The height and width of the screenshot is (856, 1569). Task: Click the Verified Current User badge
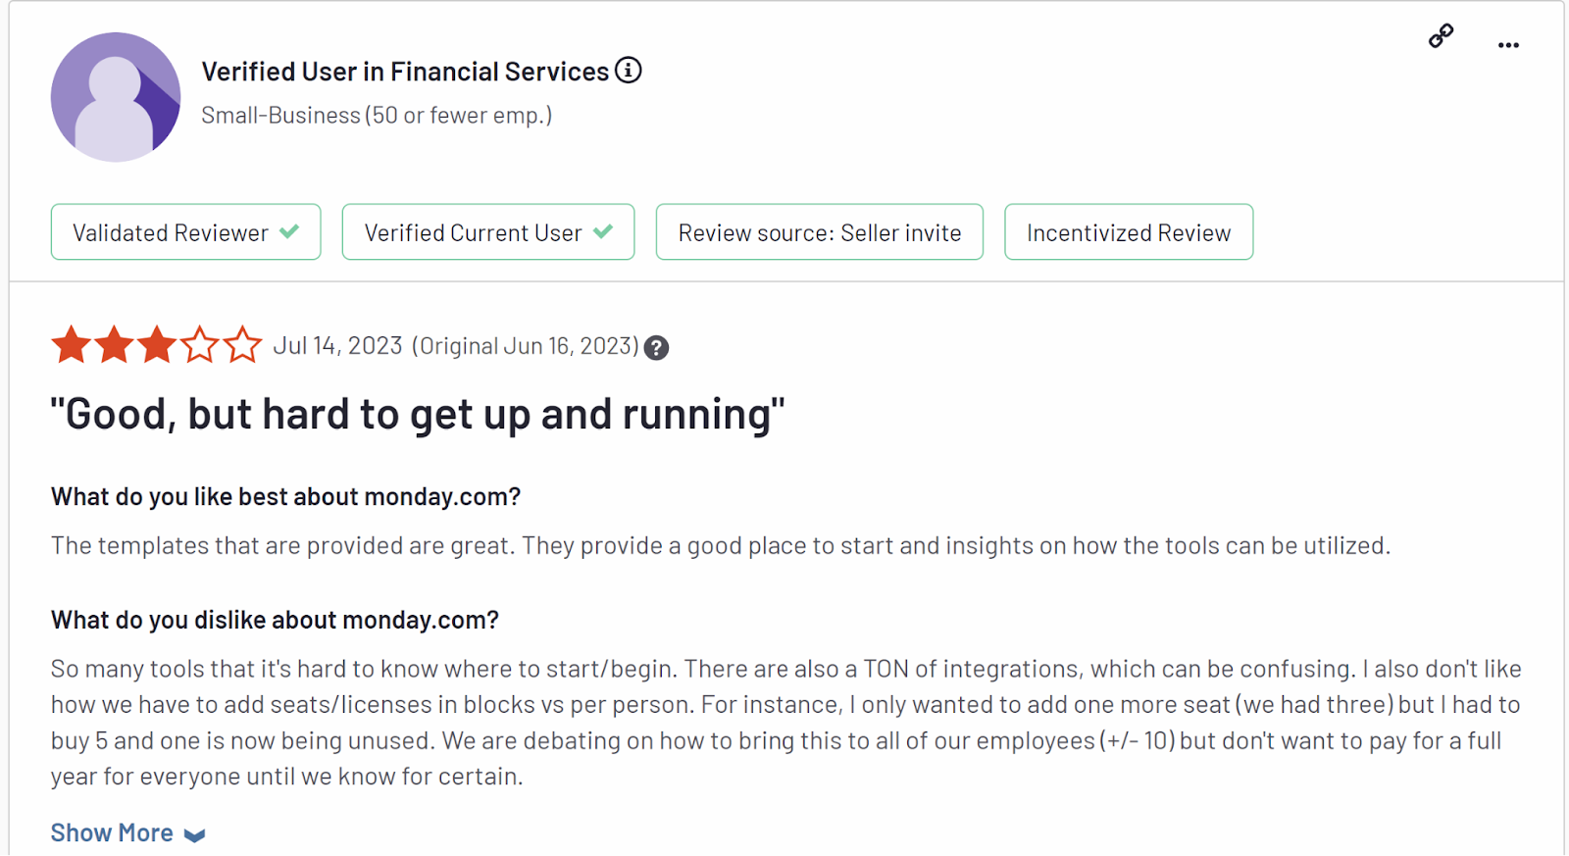click(487, 232)
